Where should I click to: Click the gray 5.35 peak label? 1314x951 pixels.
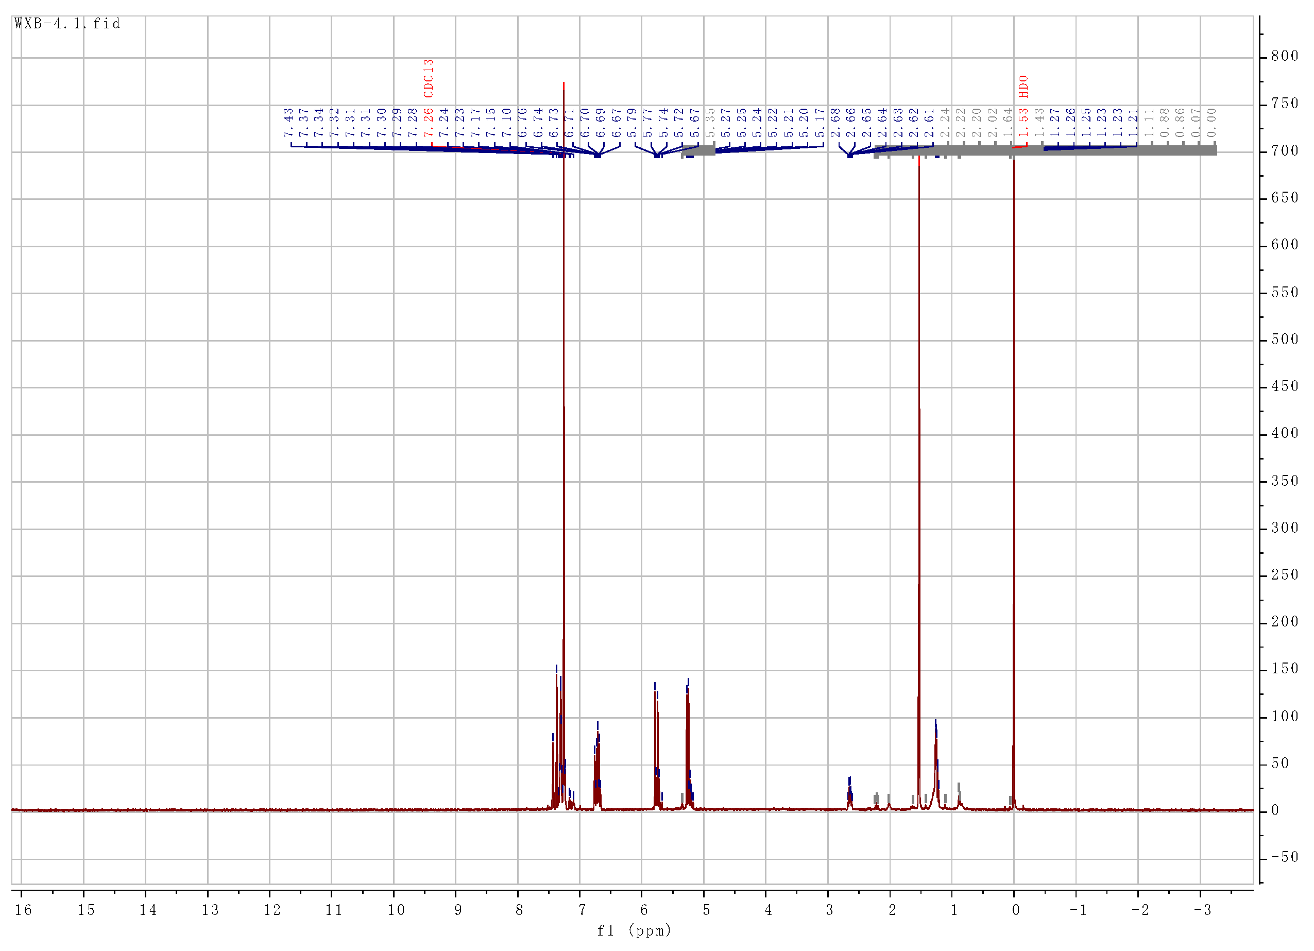point(710,122)
